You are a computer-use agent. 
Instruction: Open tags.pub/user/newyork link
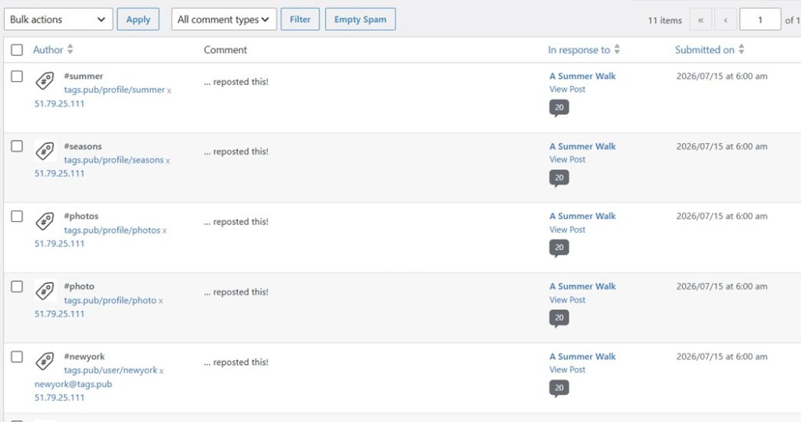[110, 370]
